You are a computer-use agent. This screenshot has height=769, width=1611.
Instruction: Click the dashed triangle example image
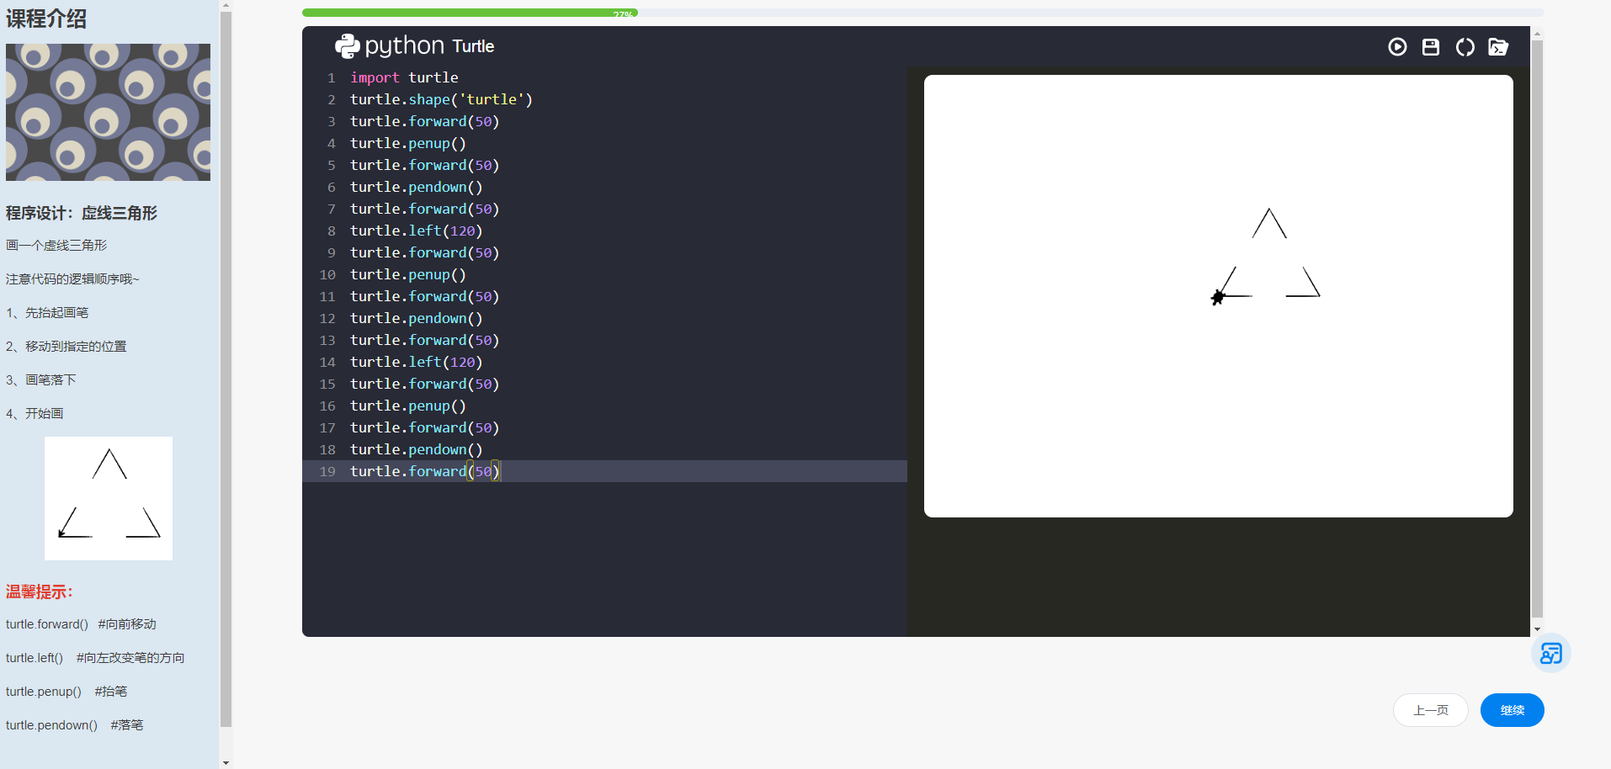coord(109,498)
